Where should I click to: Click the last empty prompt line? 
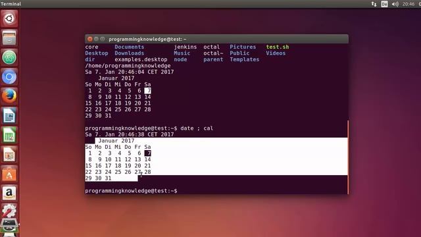click(x=131, y=191)
